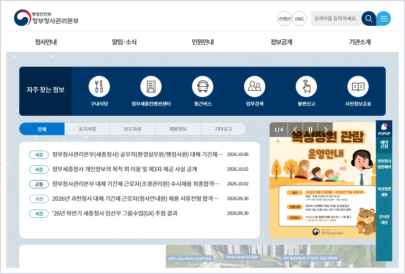Click date 2026.10.06 in notice list
This screenshot has width=405, height=274.
coord(238,154)
